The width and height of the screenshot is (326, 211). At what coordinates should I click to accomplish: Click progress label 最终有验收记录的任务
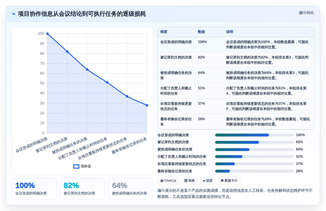[175, 171]
